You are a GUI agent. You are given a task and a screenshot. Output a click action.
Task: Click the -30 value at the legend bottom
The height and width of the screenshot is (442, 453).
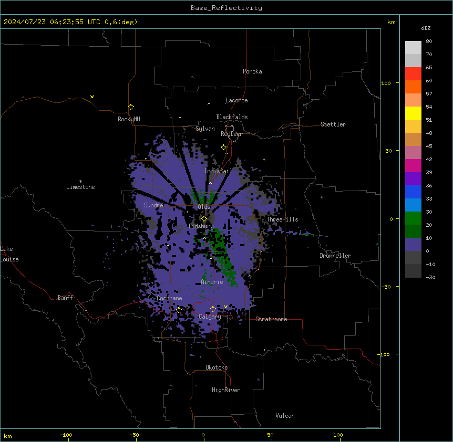(430, 278)
